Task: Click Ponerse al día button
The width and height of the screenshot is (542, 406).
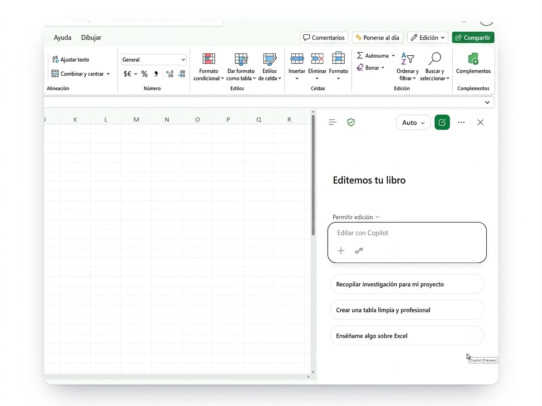Action: [x=377, y=38]
